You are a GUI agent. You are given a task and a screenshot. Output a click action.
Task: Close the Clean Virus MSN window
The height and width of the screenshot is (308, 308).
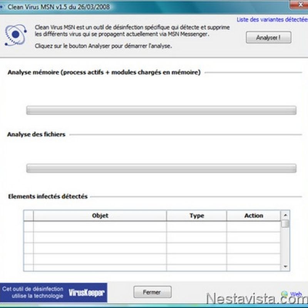coord(300,5)
